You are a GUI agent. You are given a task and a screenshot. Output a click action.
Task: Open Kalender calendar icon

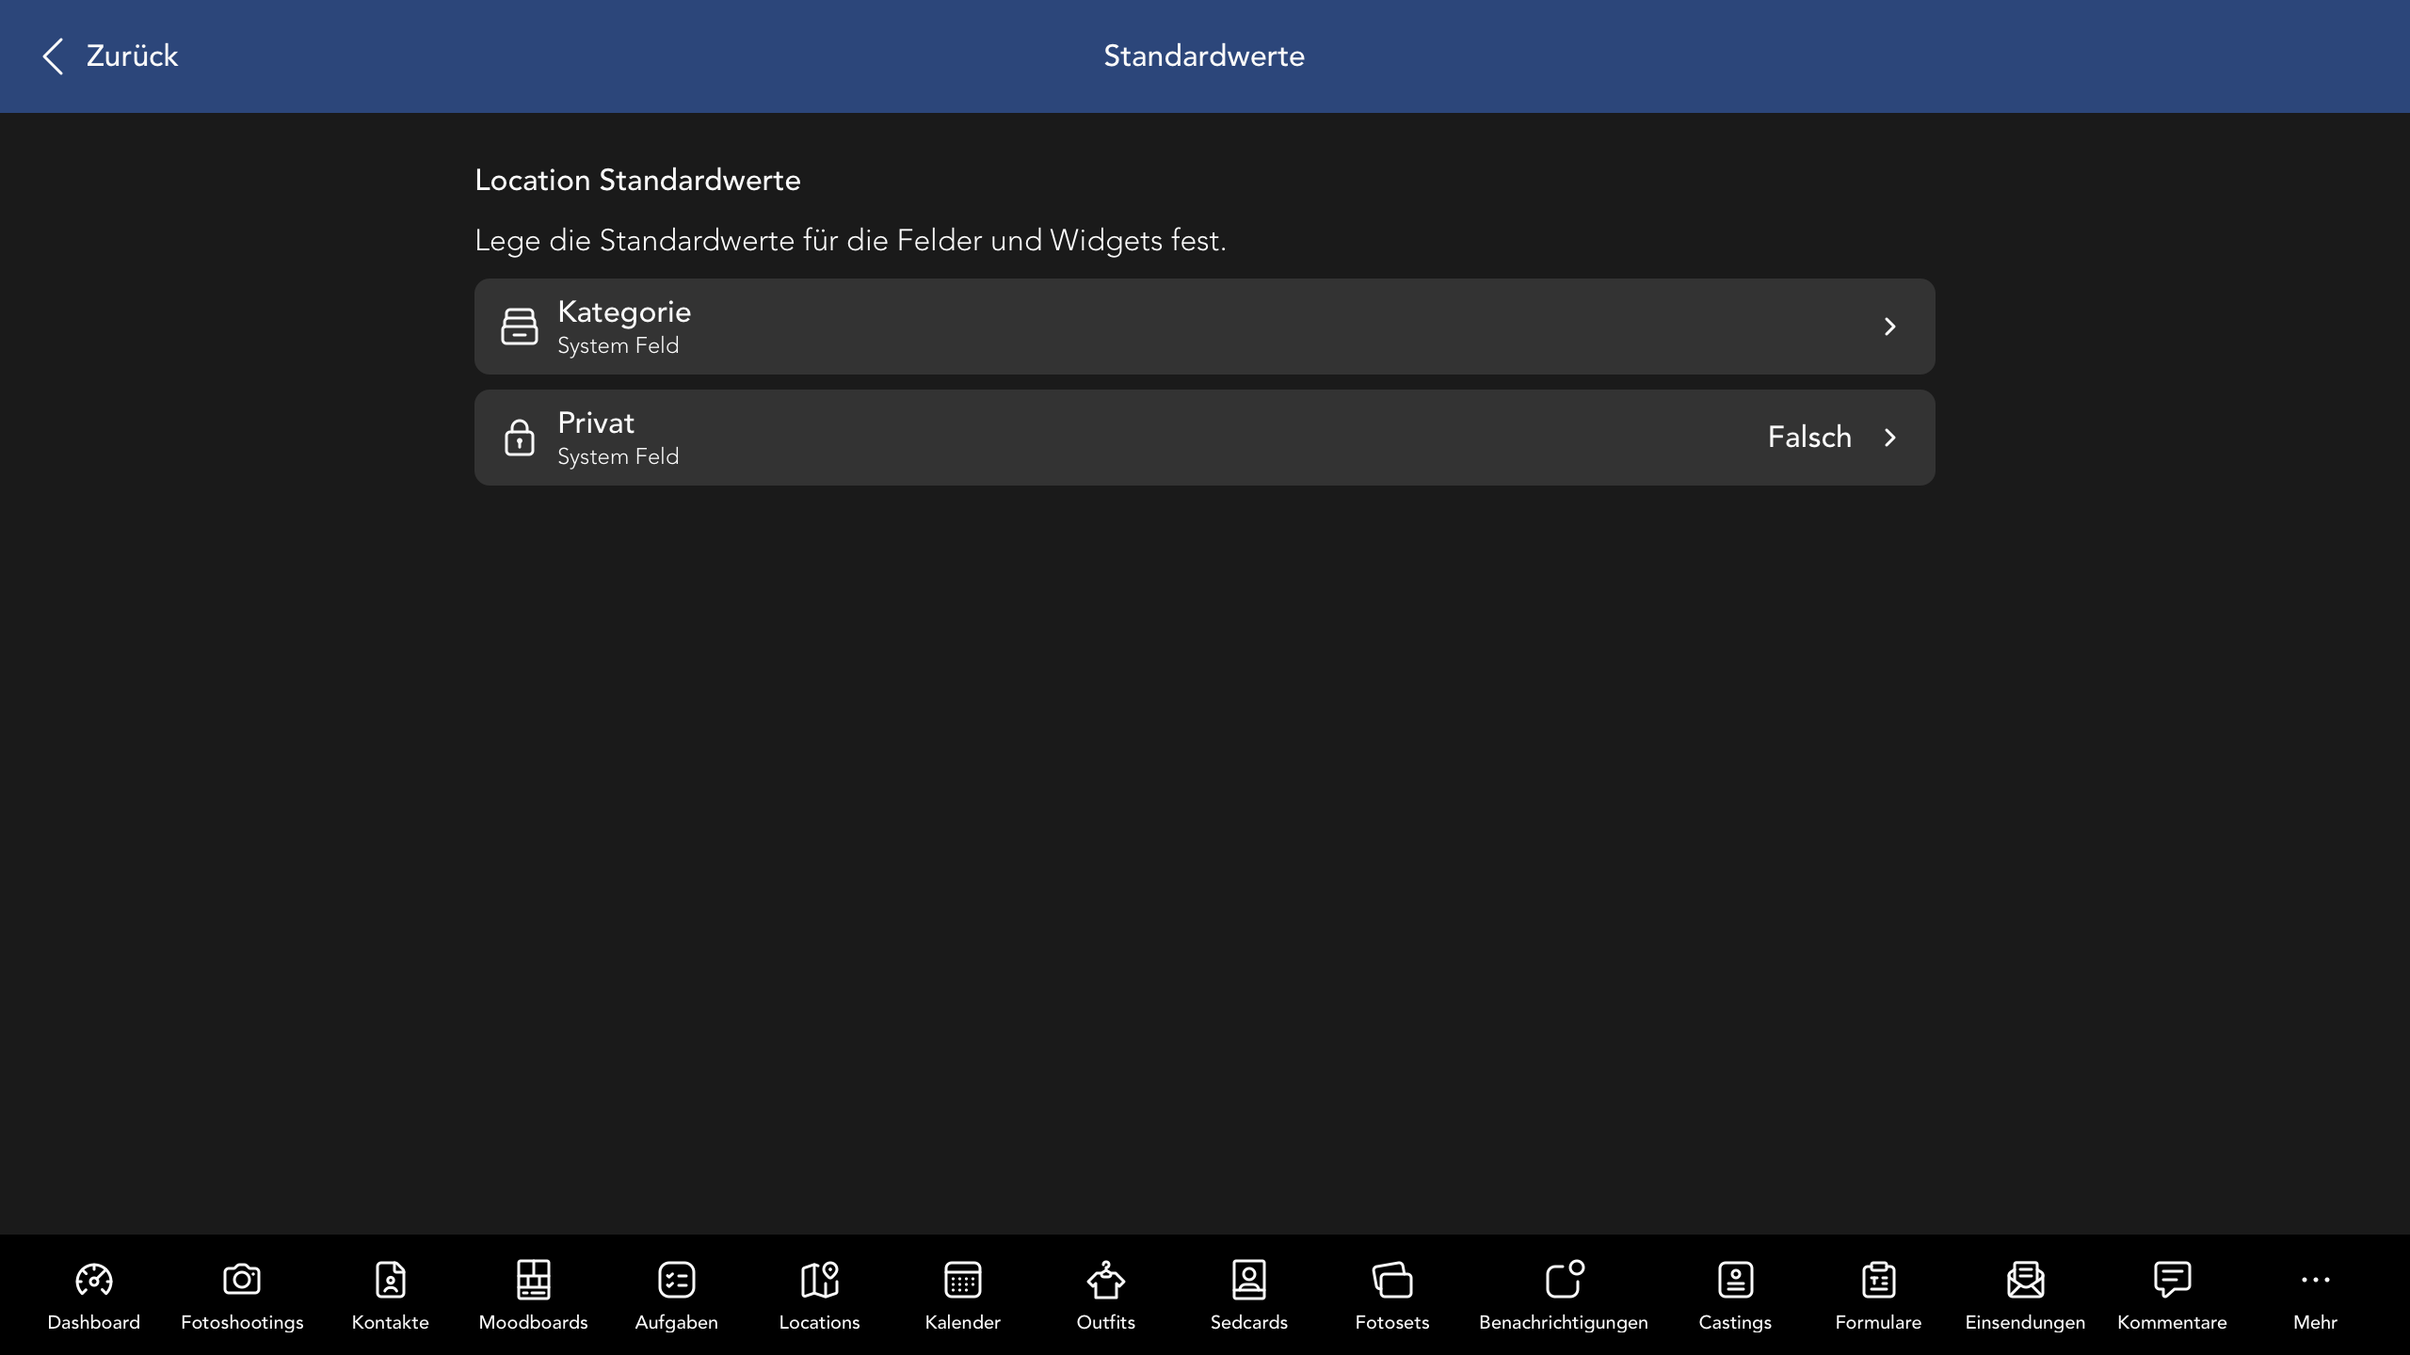[x=963, y=1280]
